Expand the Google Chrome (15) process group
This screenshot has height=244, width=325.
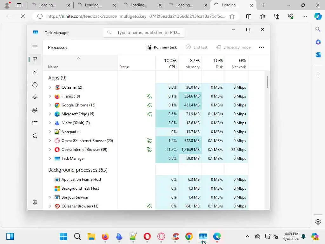click(50, 105)
